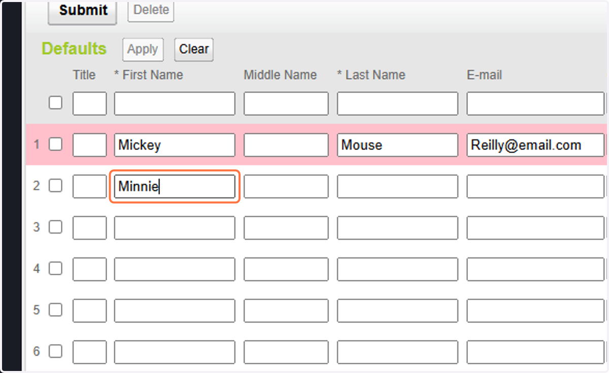609x373 pixels.
Task: Click the "Middle Name" column header
Action: [x=280, y=75]
